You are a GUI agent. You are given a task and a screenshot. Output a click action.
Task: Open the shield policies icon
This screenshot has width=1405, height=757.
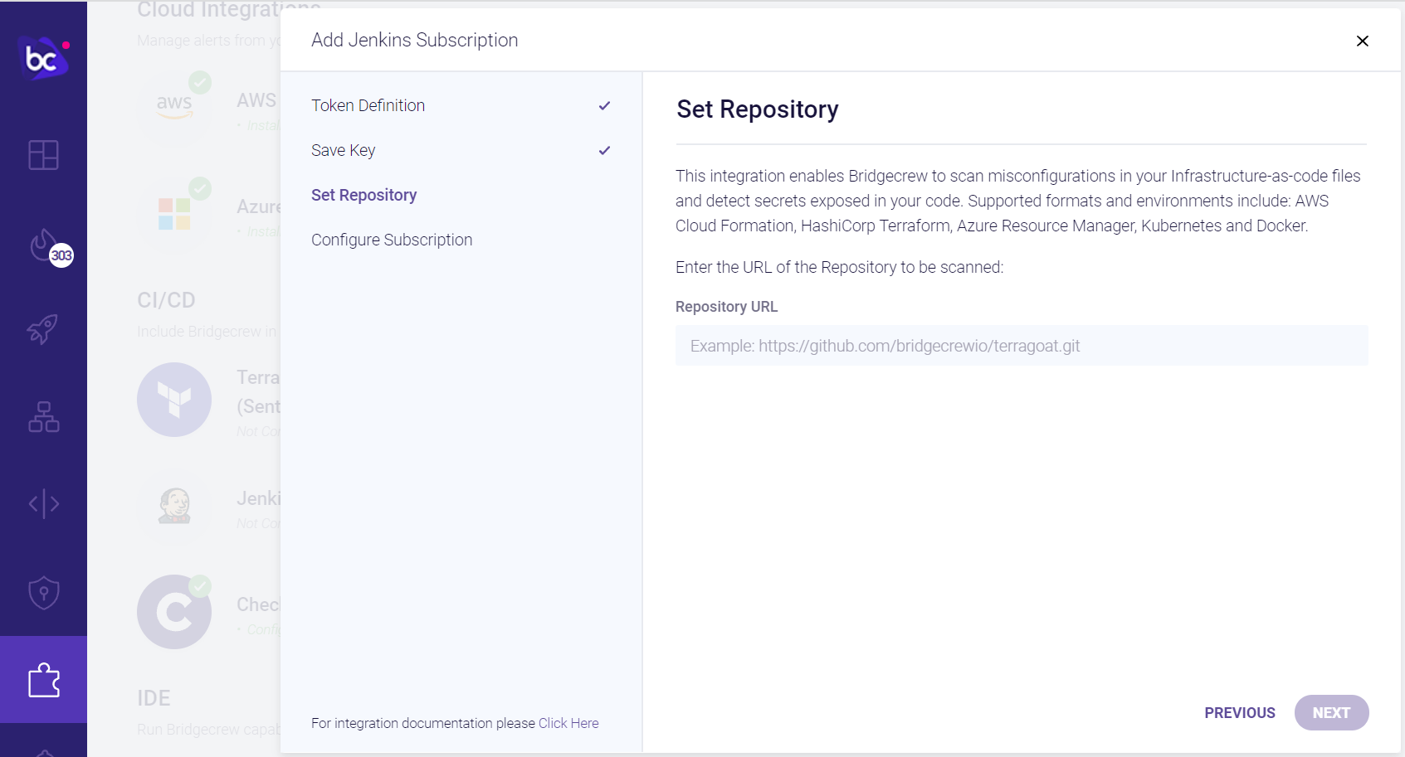click(43, 593)
